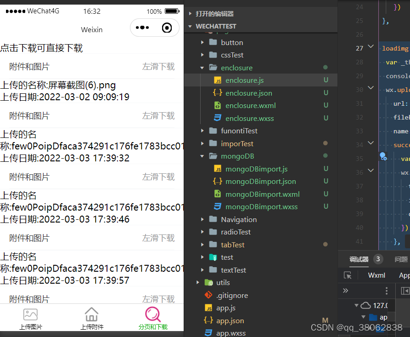Fold code block at line 36
410x337 pixels.
click(x=371, y=171)
